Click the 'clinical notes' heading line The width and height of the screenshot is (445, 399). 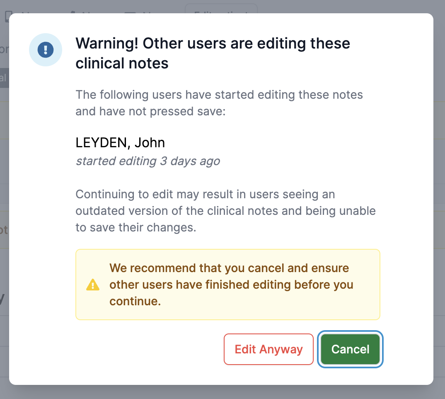122,63
